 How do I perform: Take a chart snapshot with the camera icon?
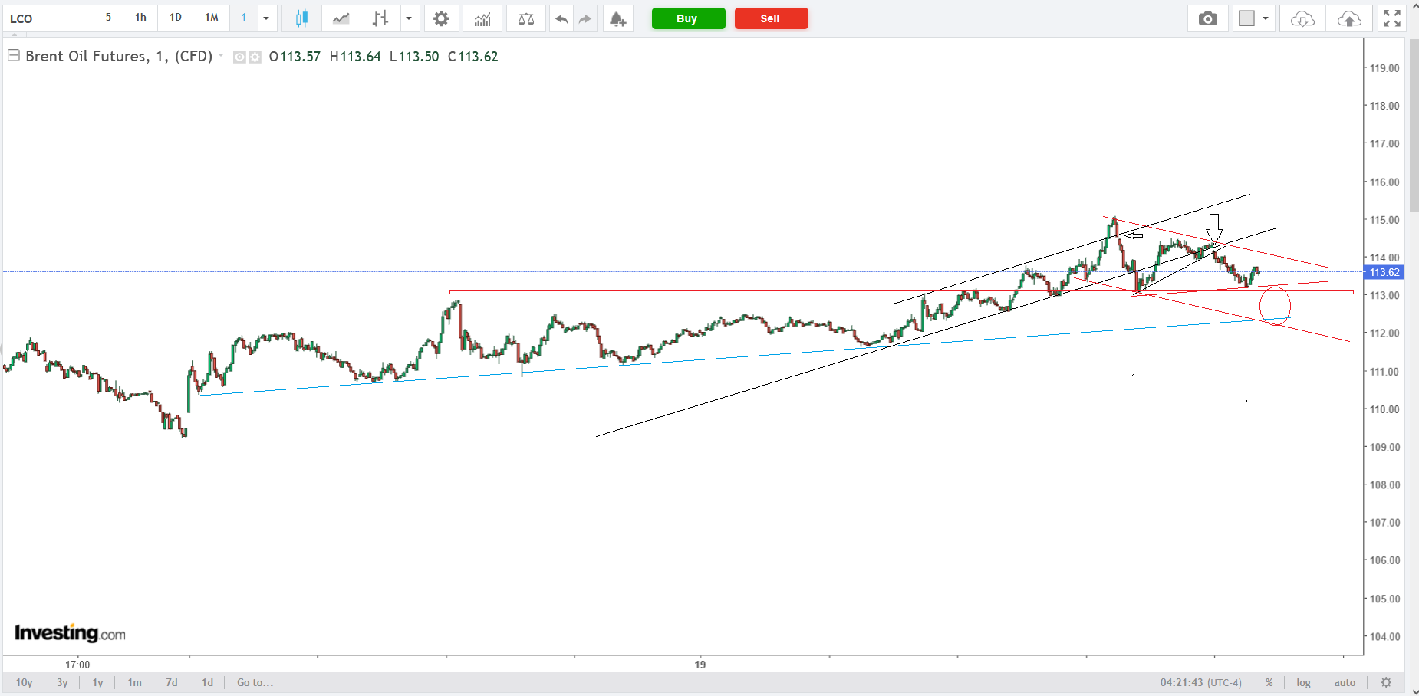point(1207,18)
